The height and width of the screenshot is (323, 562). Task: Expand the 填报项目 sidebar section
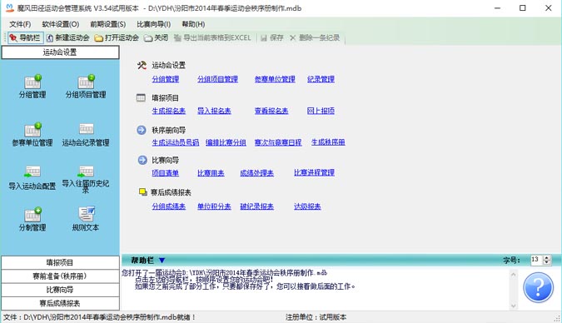coord(60,262)
